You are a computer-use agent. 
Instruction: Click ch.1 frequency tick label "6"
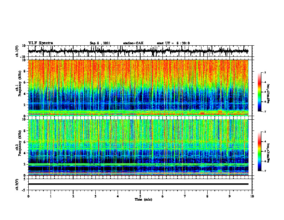pyautogui.click(x=25, y=82)
